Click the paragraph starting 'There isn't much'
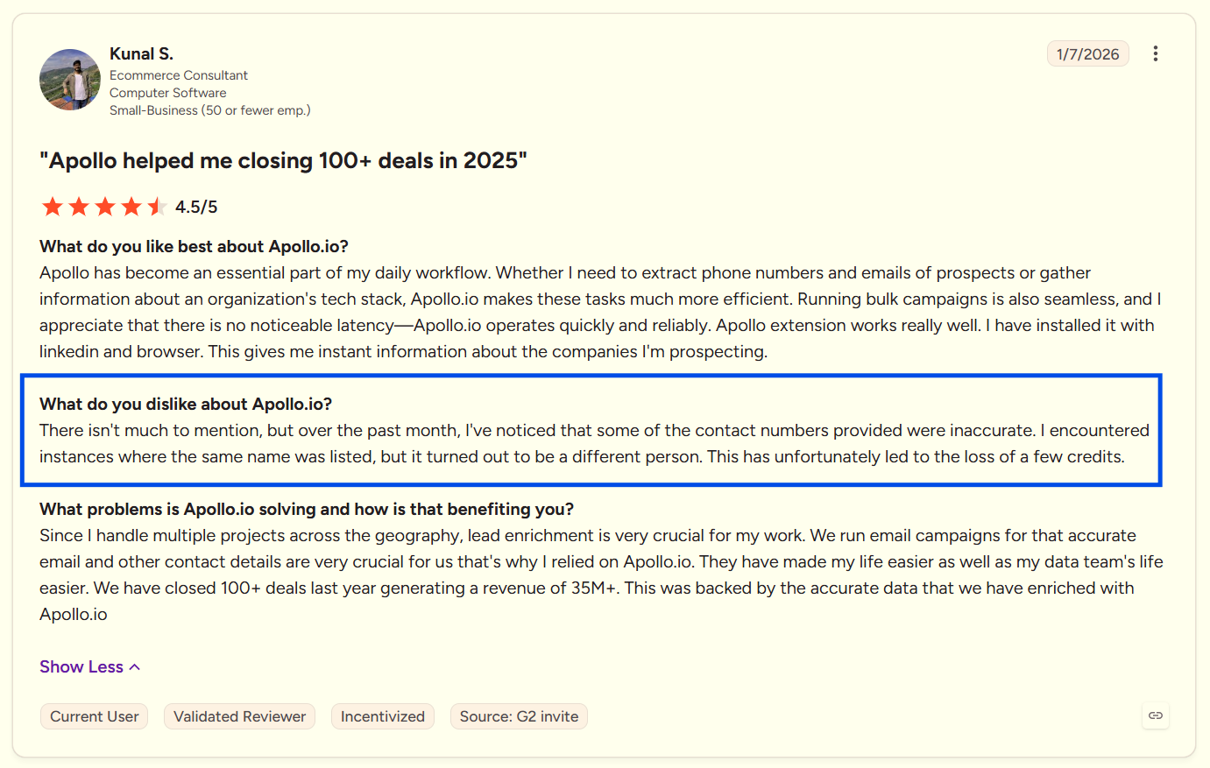Screen dimensions: 1210x768 coord(594,443)
